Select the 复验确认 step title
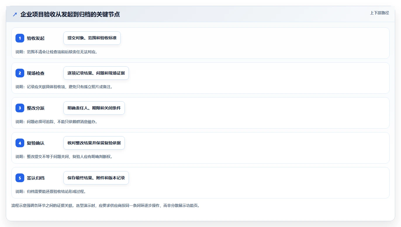This screenshot has height=227, width=401. tap(36, 143)
